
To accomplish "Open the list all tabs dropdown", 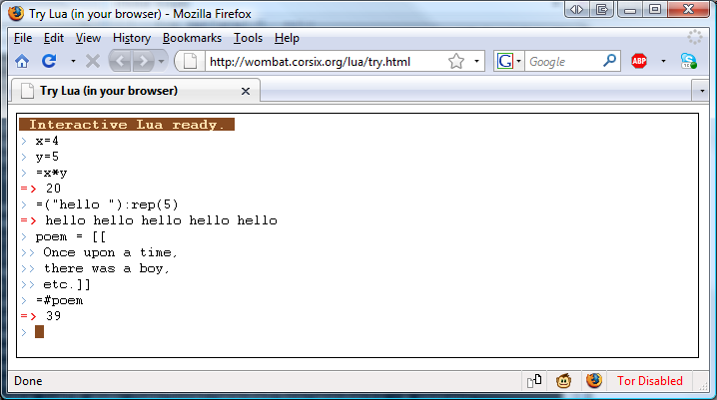I will pos(702,91).
